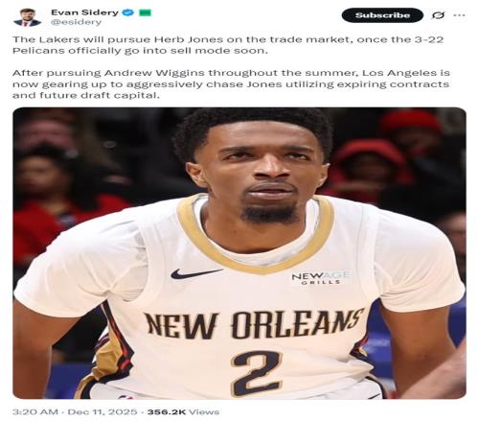
Task: Click the 356.2K Views count
Action: (x=183, y=411)
